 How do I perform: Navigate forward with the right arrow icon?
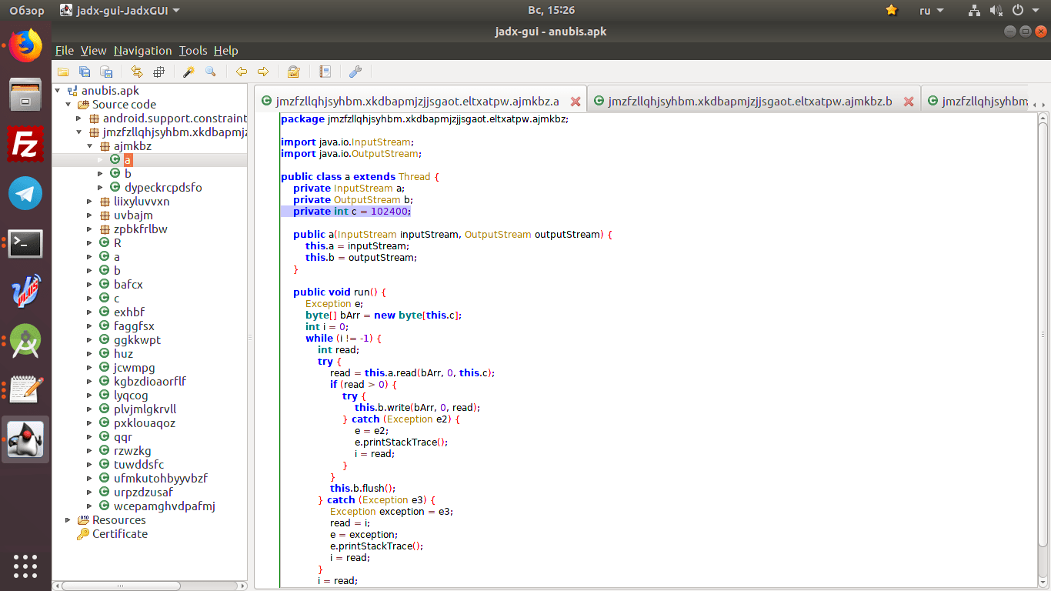point(263,72)
